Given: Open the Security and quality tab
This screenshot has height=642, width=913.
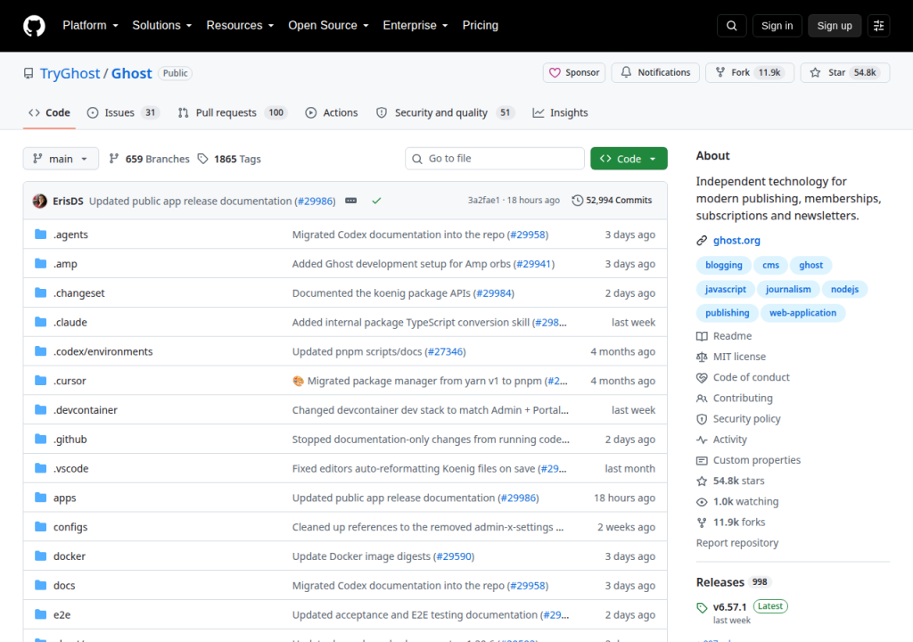Looking at the screenshot, I should (446, 113).
